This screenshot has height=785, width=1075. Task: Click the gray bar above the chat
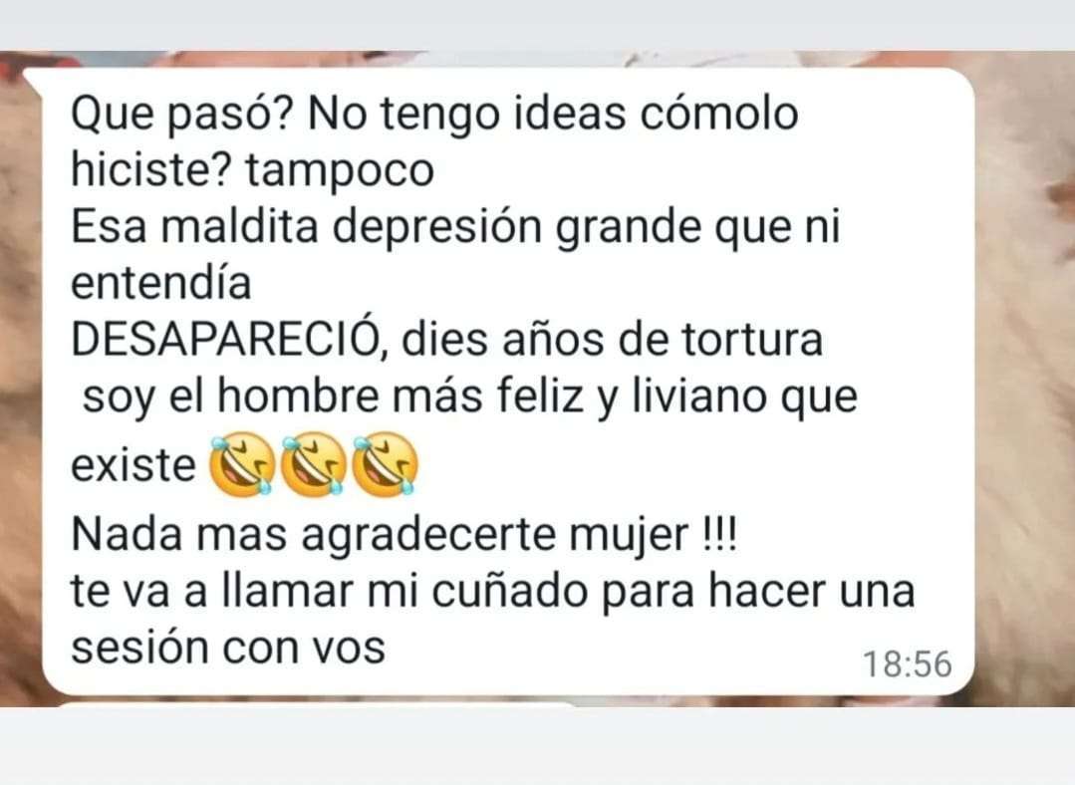click(538, 25)
